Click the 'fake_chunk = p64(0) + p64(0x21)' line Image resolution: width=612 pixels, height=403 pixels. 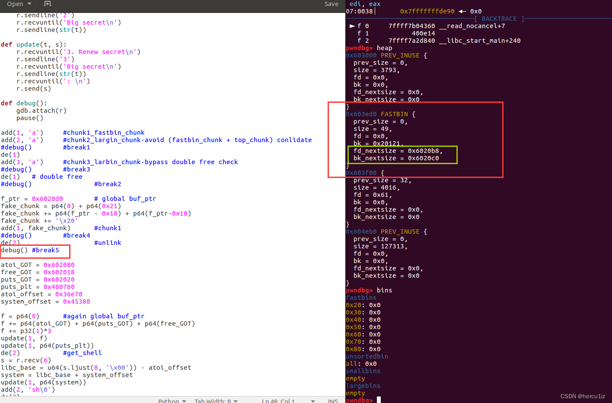point(61,206)
